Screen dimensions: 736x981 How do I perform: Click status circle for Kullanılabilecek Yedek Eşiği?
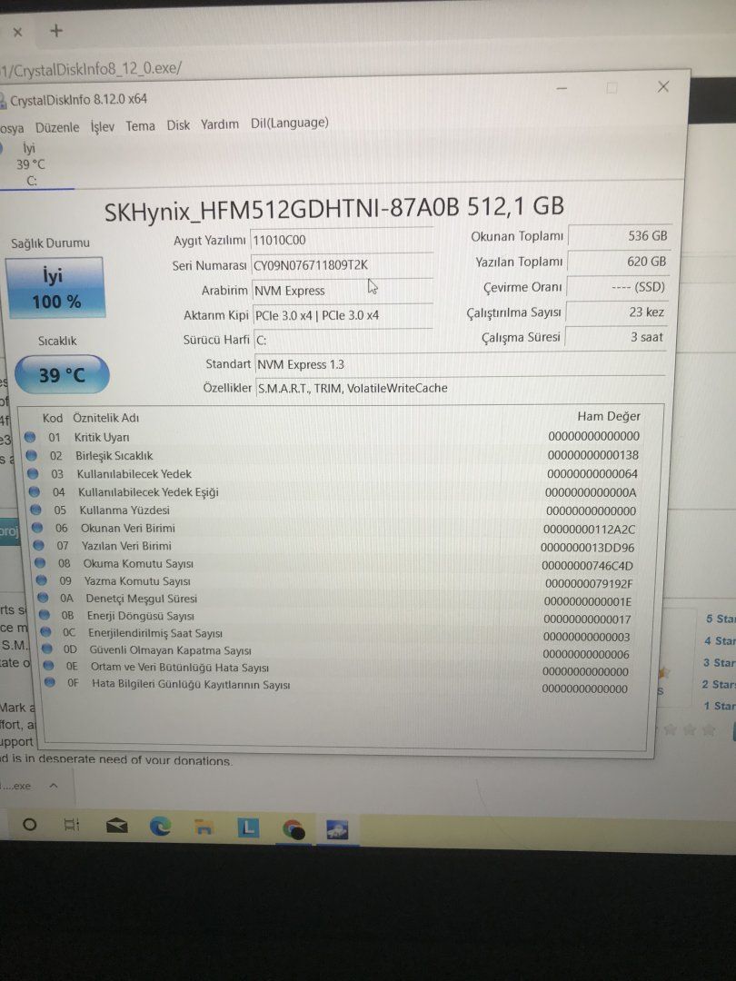pos(35,491)
